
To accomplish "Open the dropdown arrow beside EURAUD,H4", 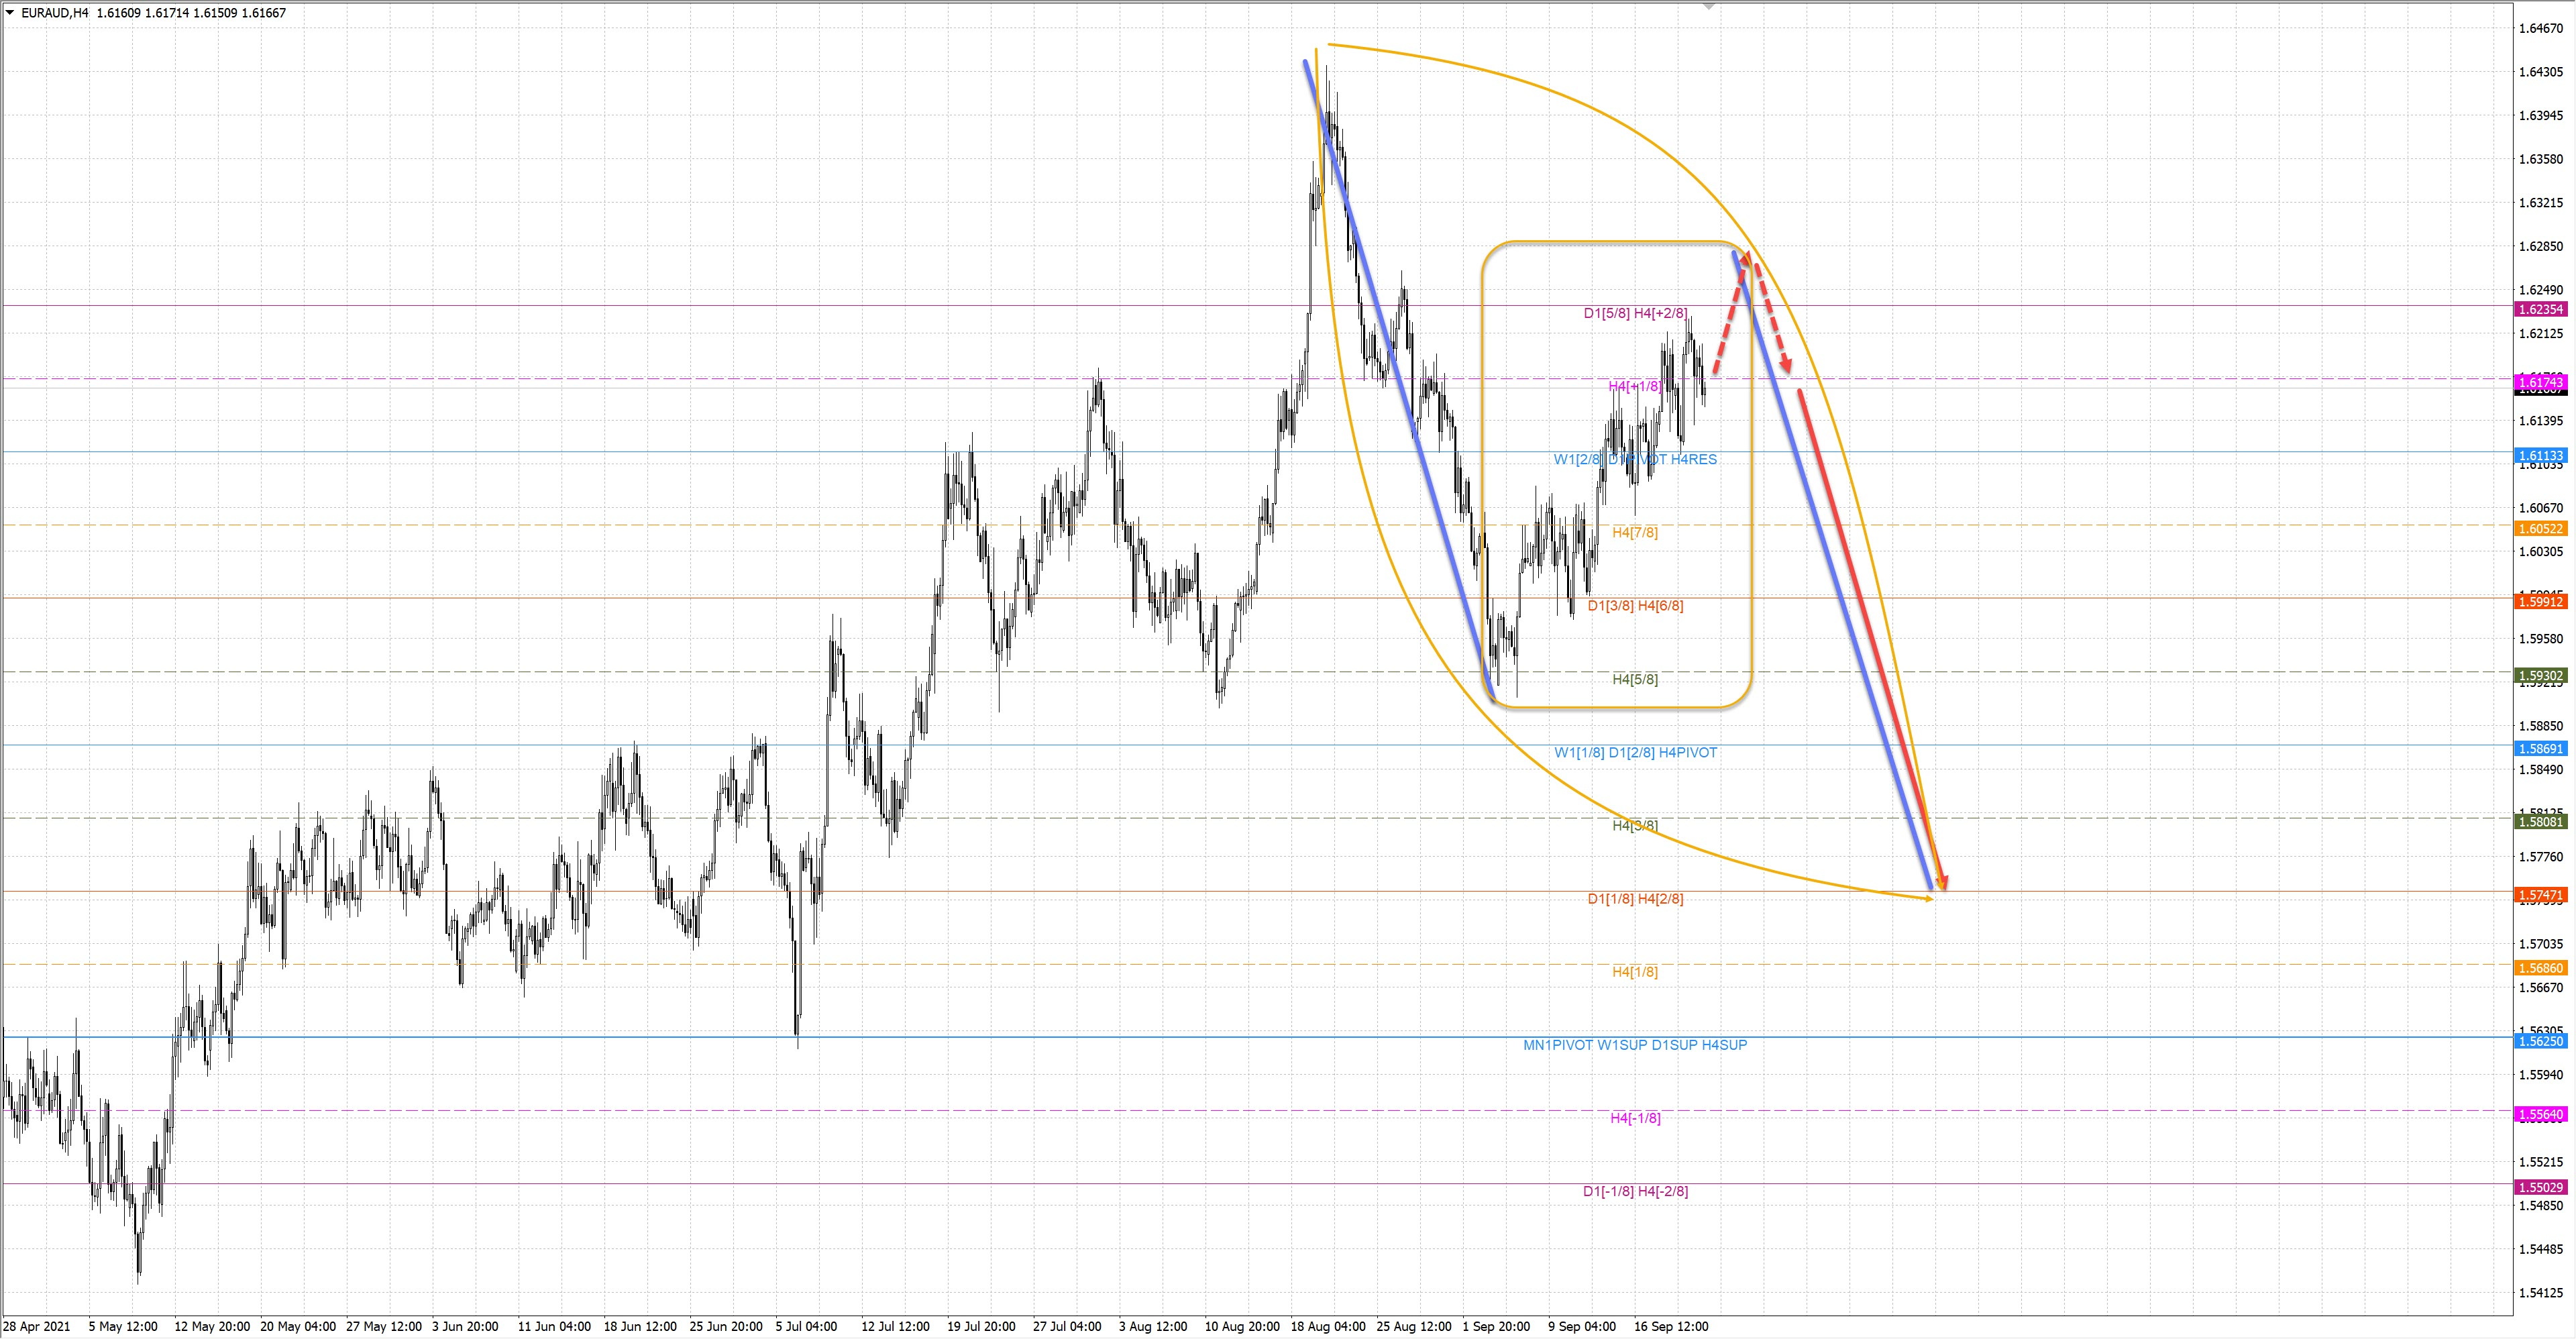I will click(x=10, y=13).
